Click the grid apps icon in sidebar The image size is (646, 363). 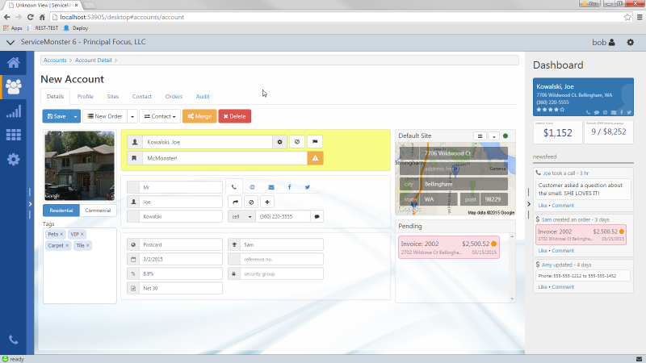[x=13, y=135]
